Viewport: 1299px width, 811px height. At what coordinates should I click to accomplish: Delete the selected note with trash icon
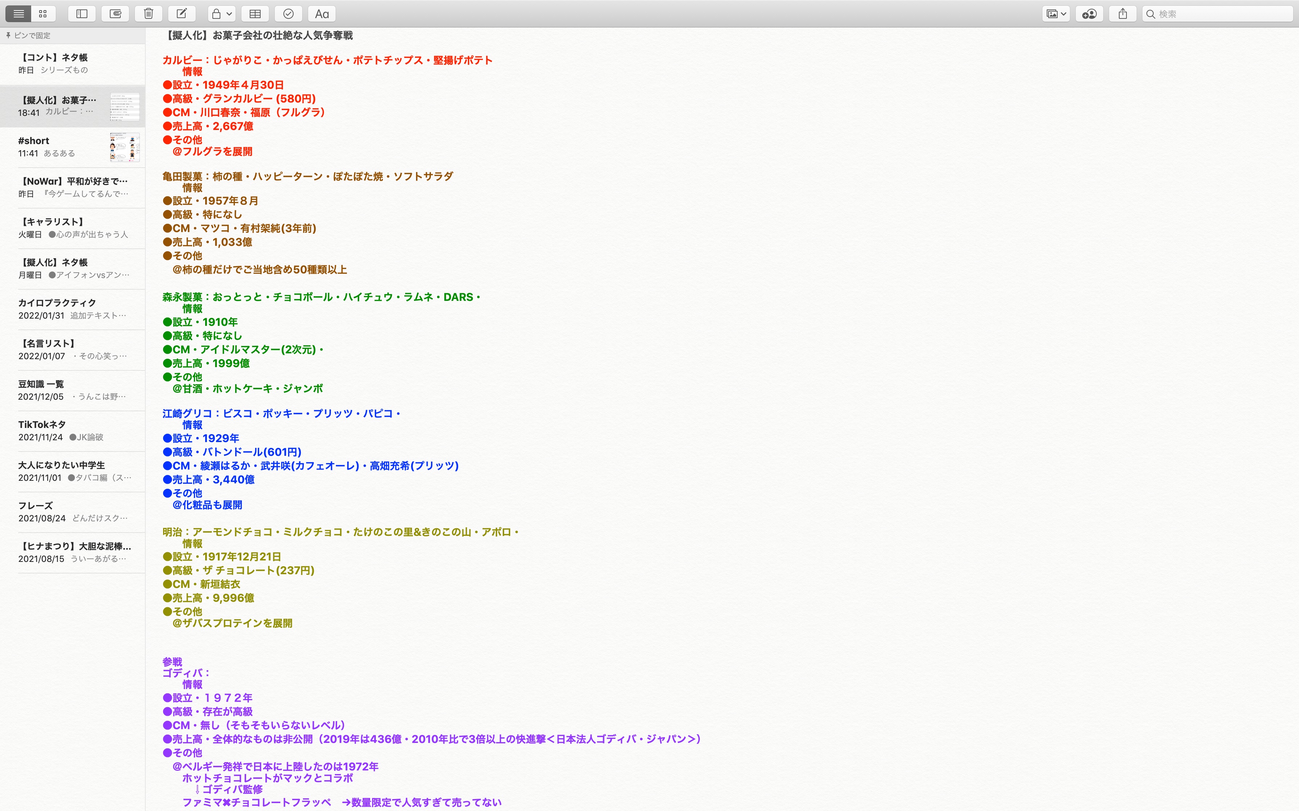(x=149, y=14)
